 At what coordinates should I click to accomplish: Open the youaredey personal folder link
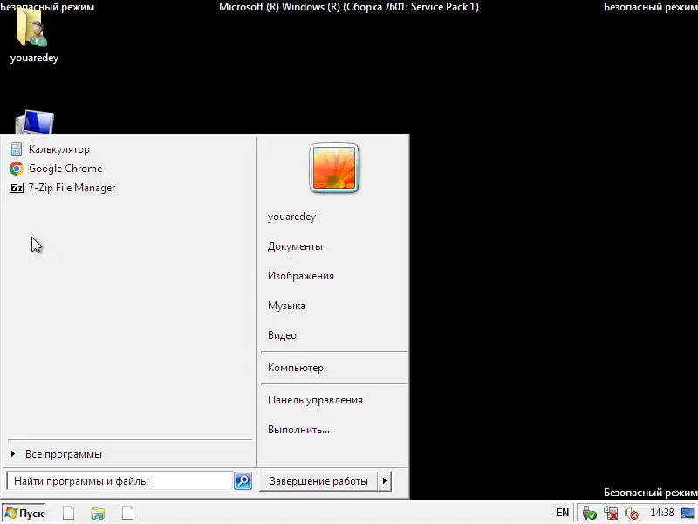click(x=291, y=217)
